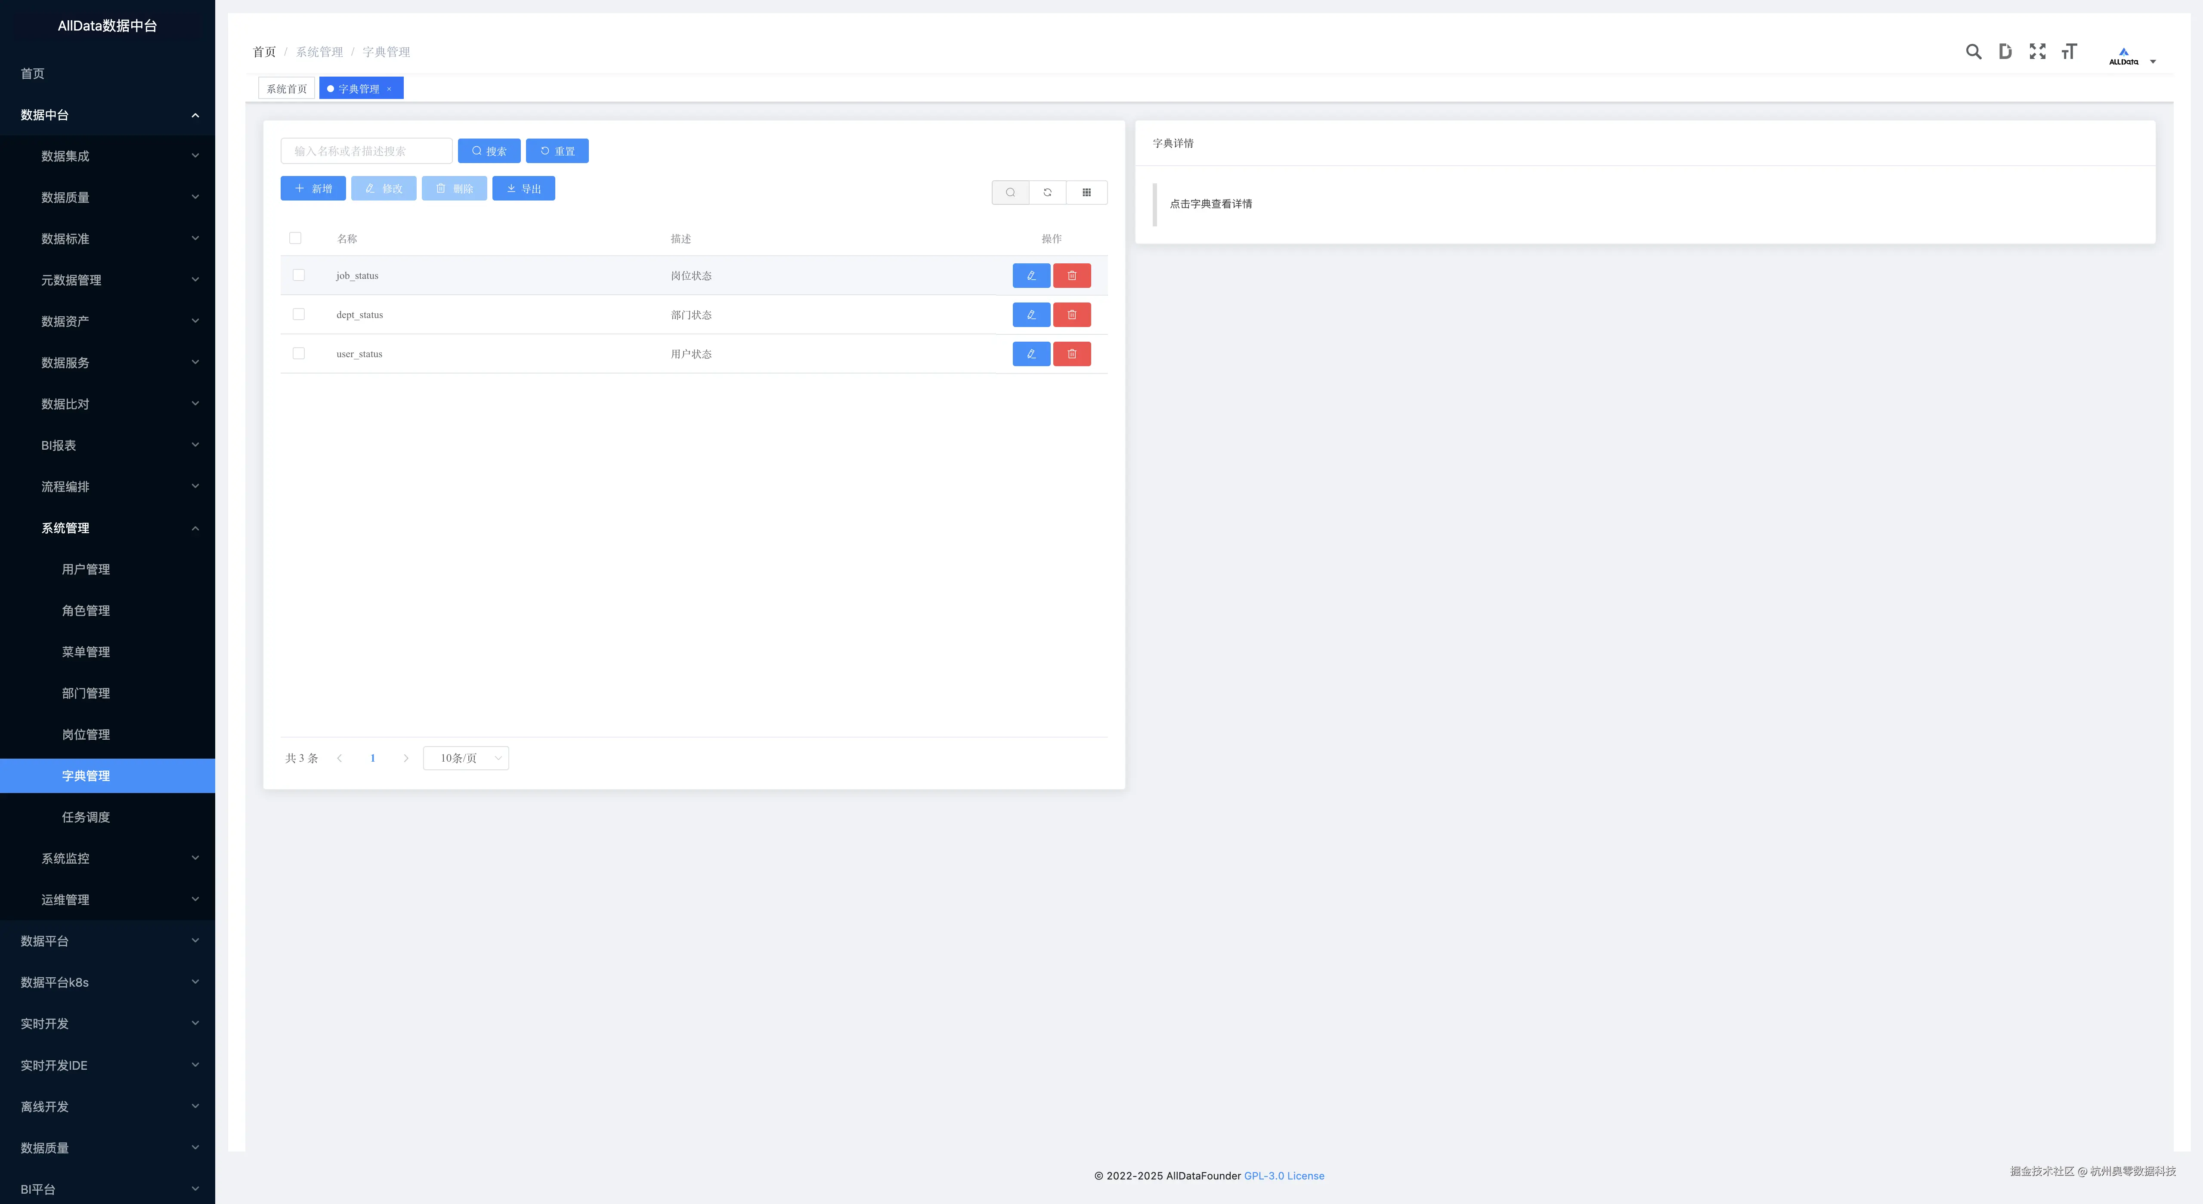Check the job_status row checkbox

298,275
